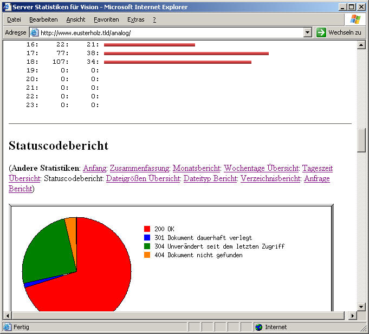Expand the address bar dropdown arrow
Screen dimensions: 369x334
(308, 32)
